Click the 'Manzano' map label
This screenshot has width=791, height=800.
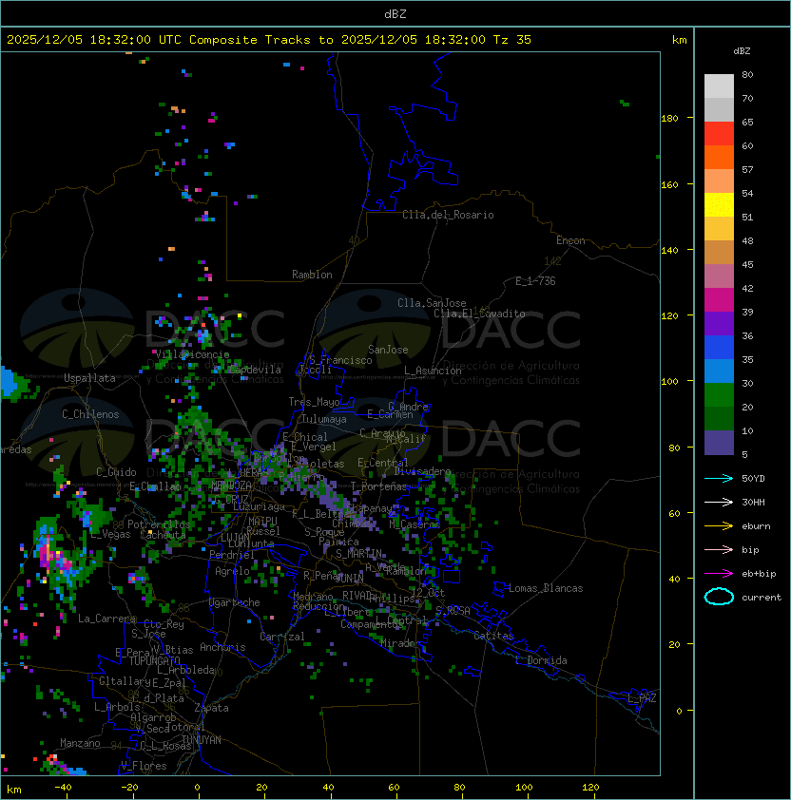tap(80, 743)
